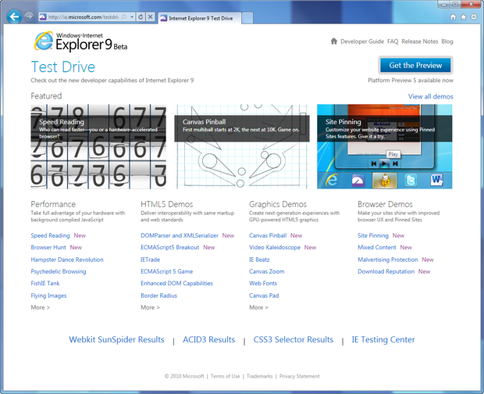Click the browser Forward arrow button
The width and height of the screenshot is (484, 394).
click(x=29, y=16)
